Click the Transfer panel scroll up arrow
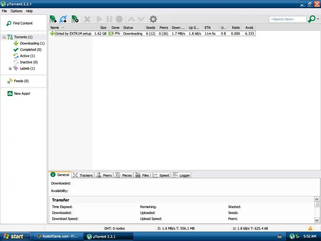 (317, 199)
